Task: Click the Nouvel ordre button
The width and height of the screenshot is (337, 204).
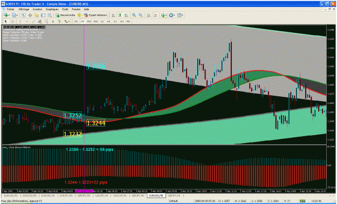Action: coord(65,15)
